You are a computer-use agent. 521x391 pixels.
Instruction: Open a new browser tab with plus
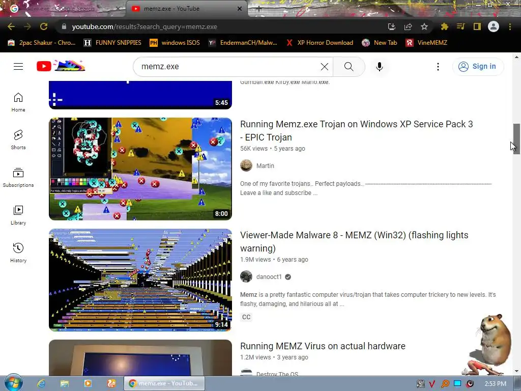(259, 9)
